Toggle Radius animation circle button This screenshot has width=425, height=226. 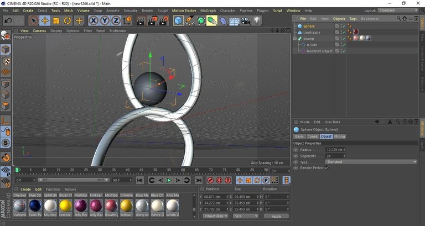point(296,150)
